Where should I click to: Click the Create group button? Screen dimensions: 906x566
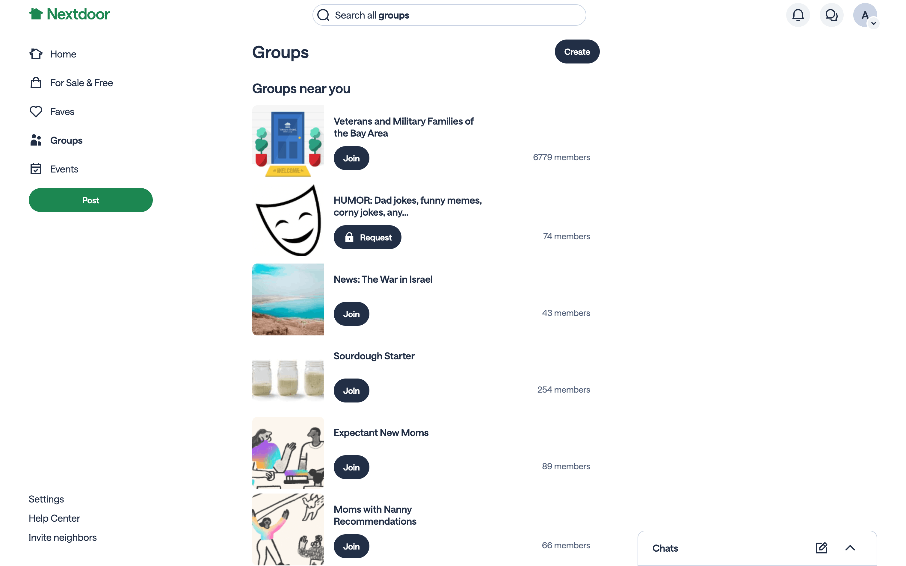point(576,52)
